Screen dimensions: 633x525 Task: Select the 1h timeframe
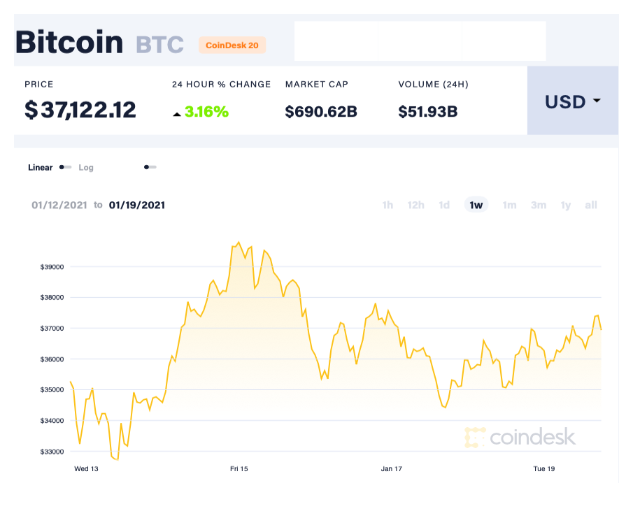pyautogui.click(x=387, y=205)
